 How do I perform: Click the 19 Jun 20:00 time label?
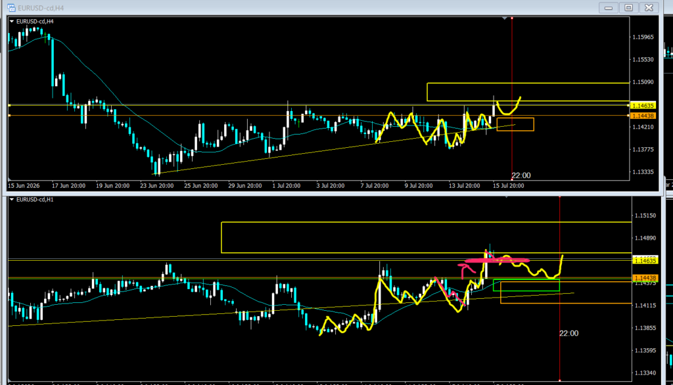[112, 186]
